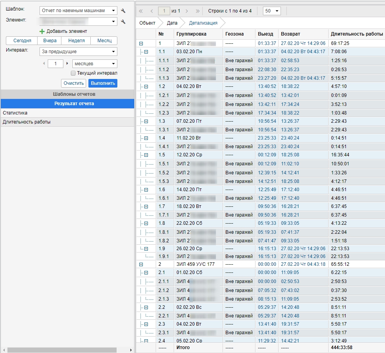The width and height of the screenshot is (385, 353).
Task: Select the Неделя quick interval tab
Action: [76, 41]
